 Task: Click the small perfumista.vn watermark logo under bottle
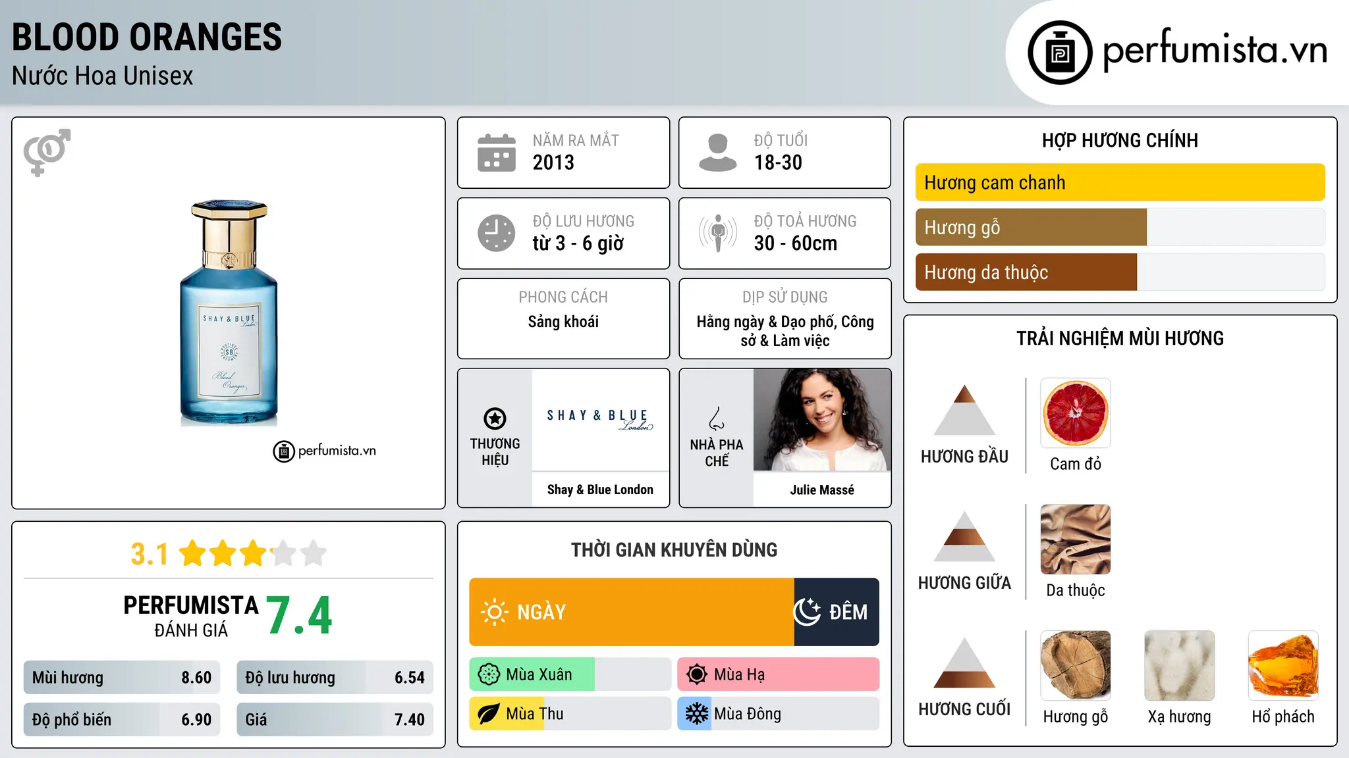point(325,451)
